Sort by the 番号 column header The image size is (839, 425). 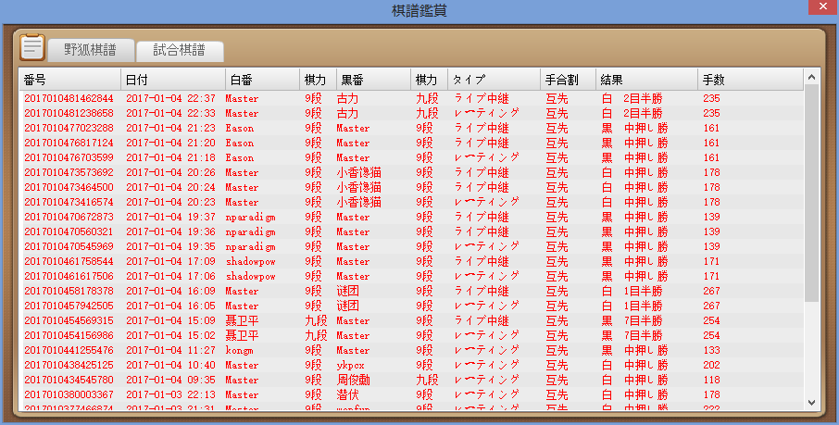click(x=70, y=80)
